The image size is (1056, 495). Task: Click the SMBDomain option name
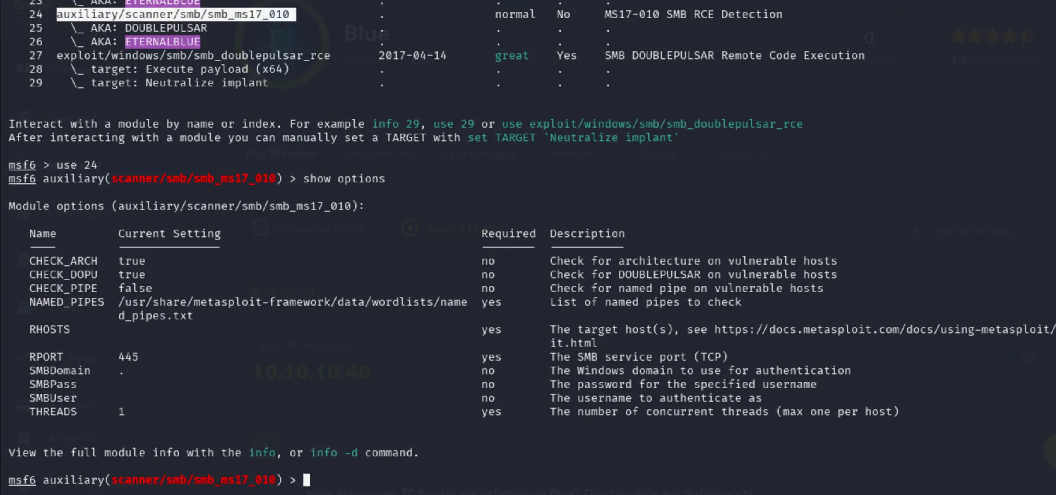[x=60, y=371]
